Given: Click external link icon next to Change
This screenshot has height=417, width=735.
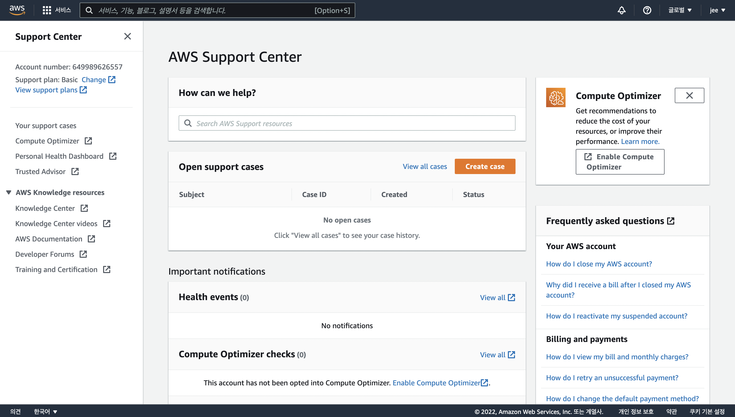Looking at the screenshot, I should [x=112, y=80].
